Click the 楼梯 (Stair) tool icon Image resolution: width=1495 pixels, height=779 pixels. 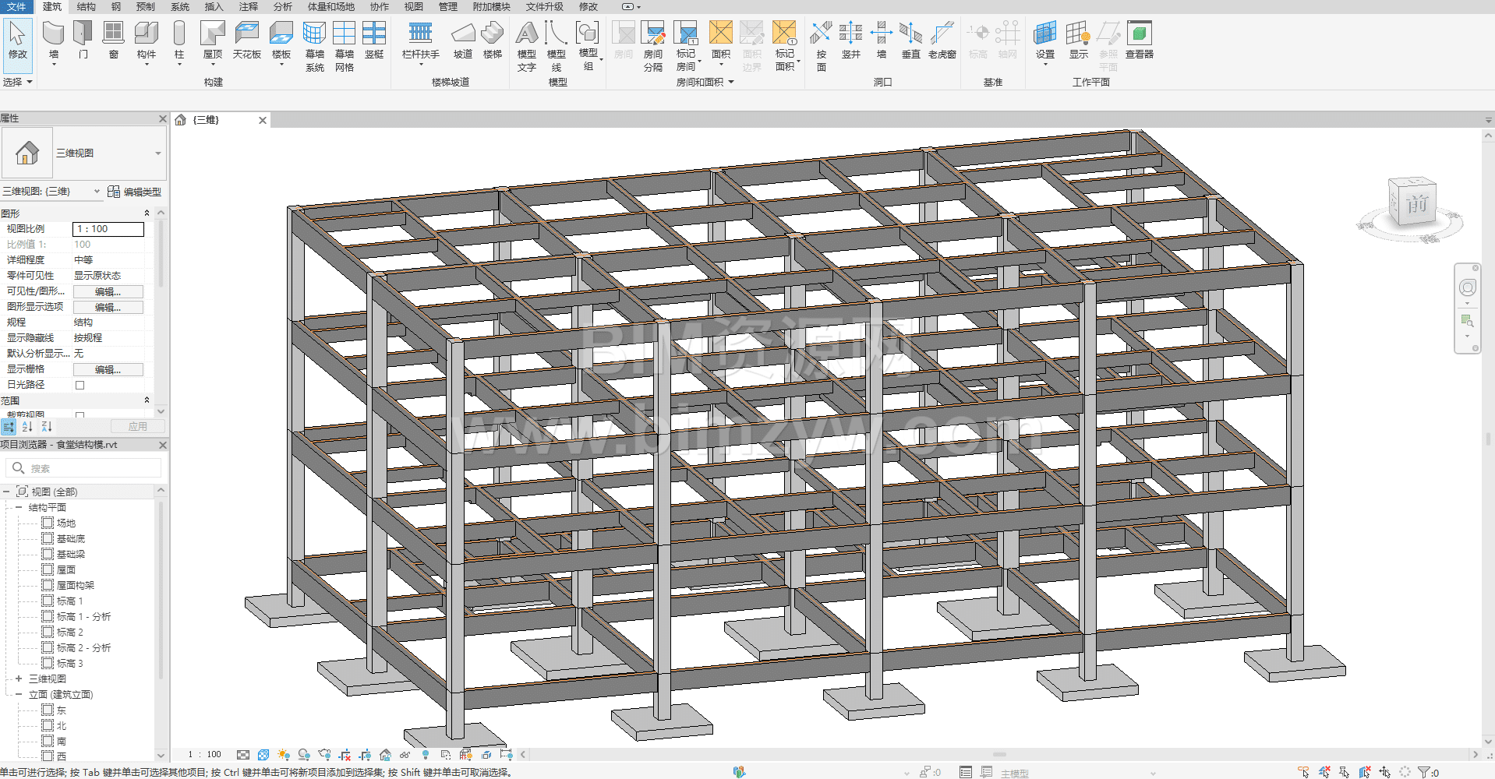click(492, 41)
